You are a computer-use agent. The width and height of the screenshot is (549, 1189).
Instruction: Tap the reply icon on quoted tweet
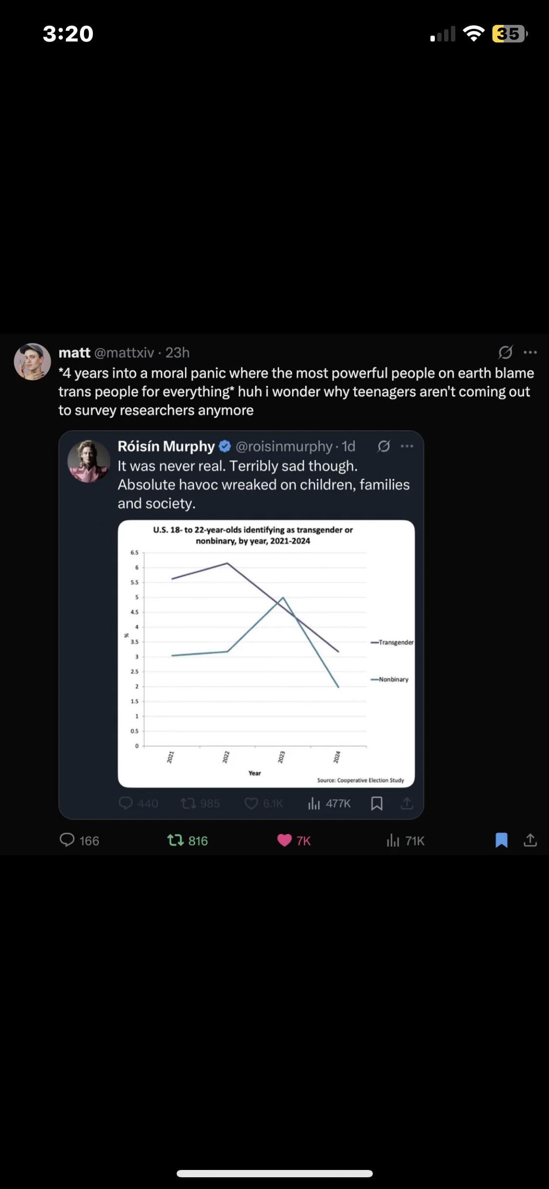[126, 803]
